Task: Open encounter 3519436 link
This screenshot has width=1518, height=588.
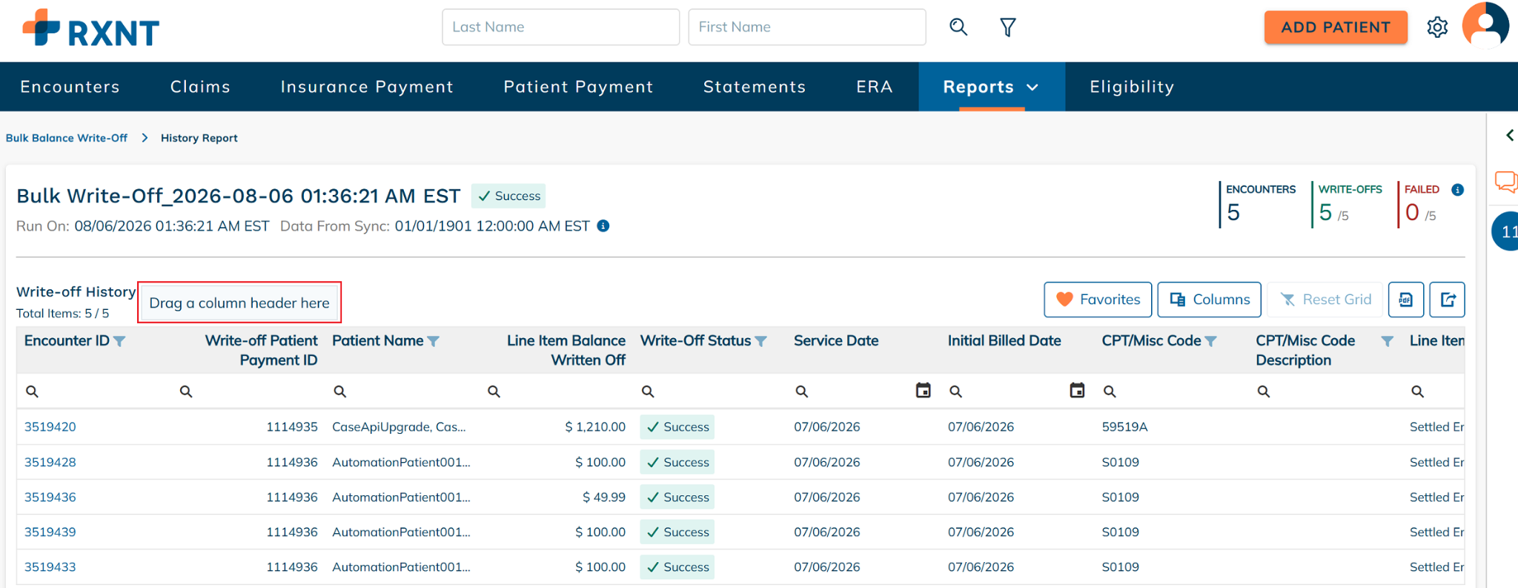Action: click(50, 497)
